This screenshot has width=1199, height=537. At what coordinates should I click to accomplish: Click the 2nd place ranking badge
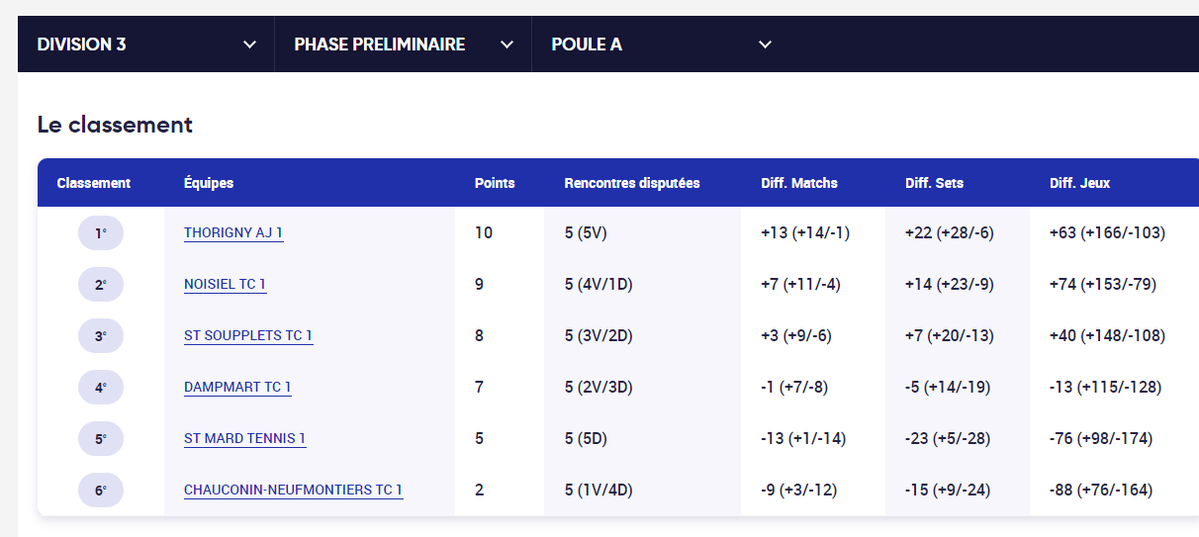pyautogui.click(x=101, y=285)
